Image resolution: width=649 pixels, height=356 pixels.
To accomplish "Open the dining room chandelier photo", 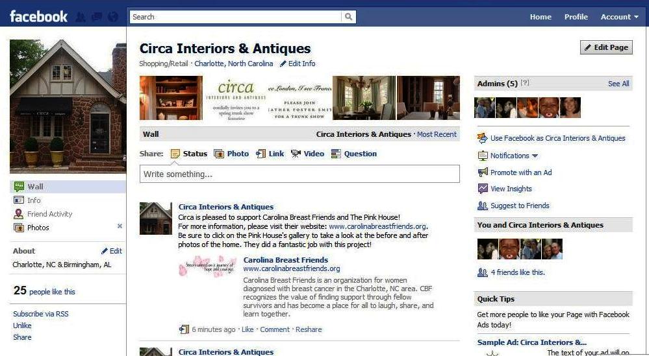I will [x=364, y=98].
